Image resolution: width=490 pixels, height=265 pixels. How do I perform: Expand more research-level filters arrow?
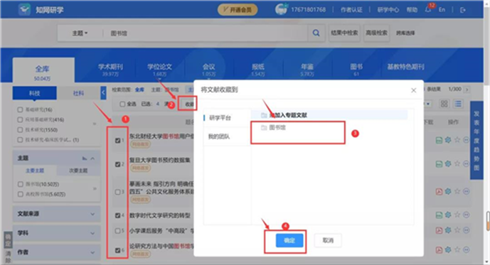(x=95, y=124)
